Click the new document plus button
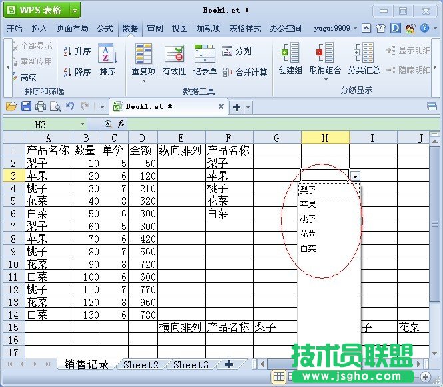 pos(236,108)
